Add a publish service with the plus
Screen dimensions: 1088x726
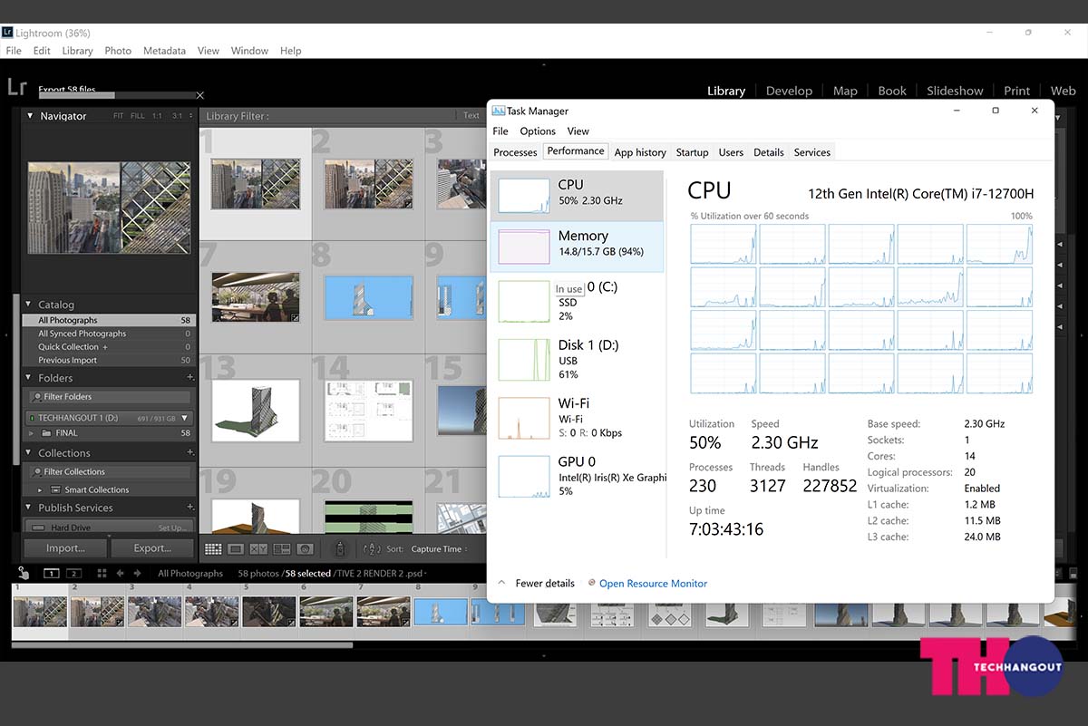point(189,508)
